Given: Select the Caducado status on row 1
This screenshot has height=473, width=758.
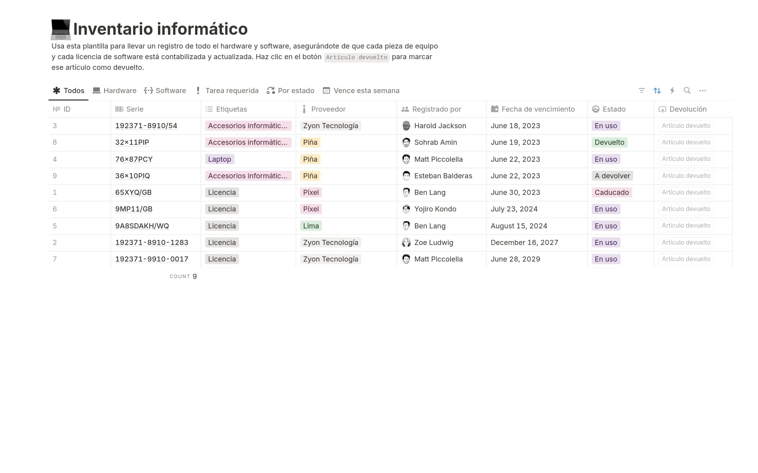Looking at the screenshot, I should [x=612, y=193].
